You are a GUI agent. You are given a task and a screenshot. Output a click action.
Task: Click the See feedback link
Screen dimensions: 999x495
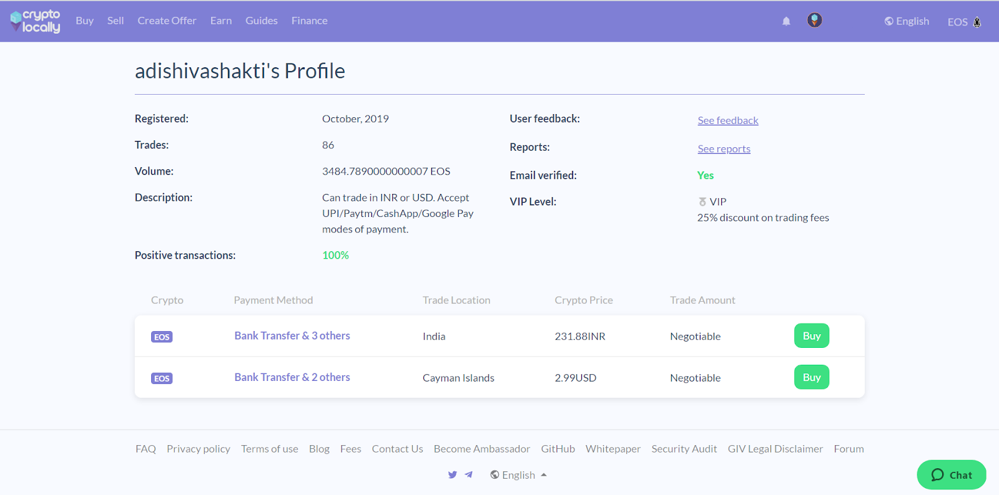(x=728, y=120)
